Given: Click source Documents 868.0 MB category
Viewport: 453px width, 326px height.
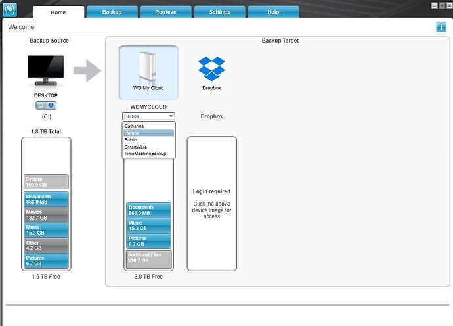Looking at the screenshot, I should pos(46,199).
